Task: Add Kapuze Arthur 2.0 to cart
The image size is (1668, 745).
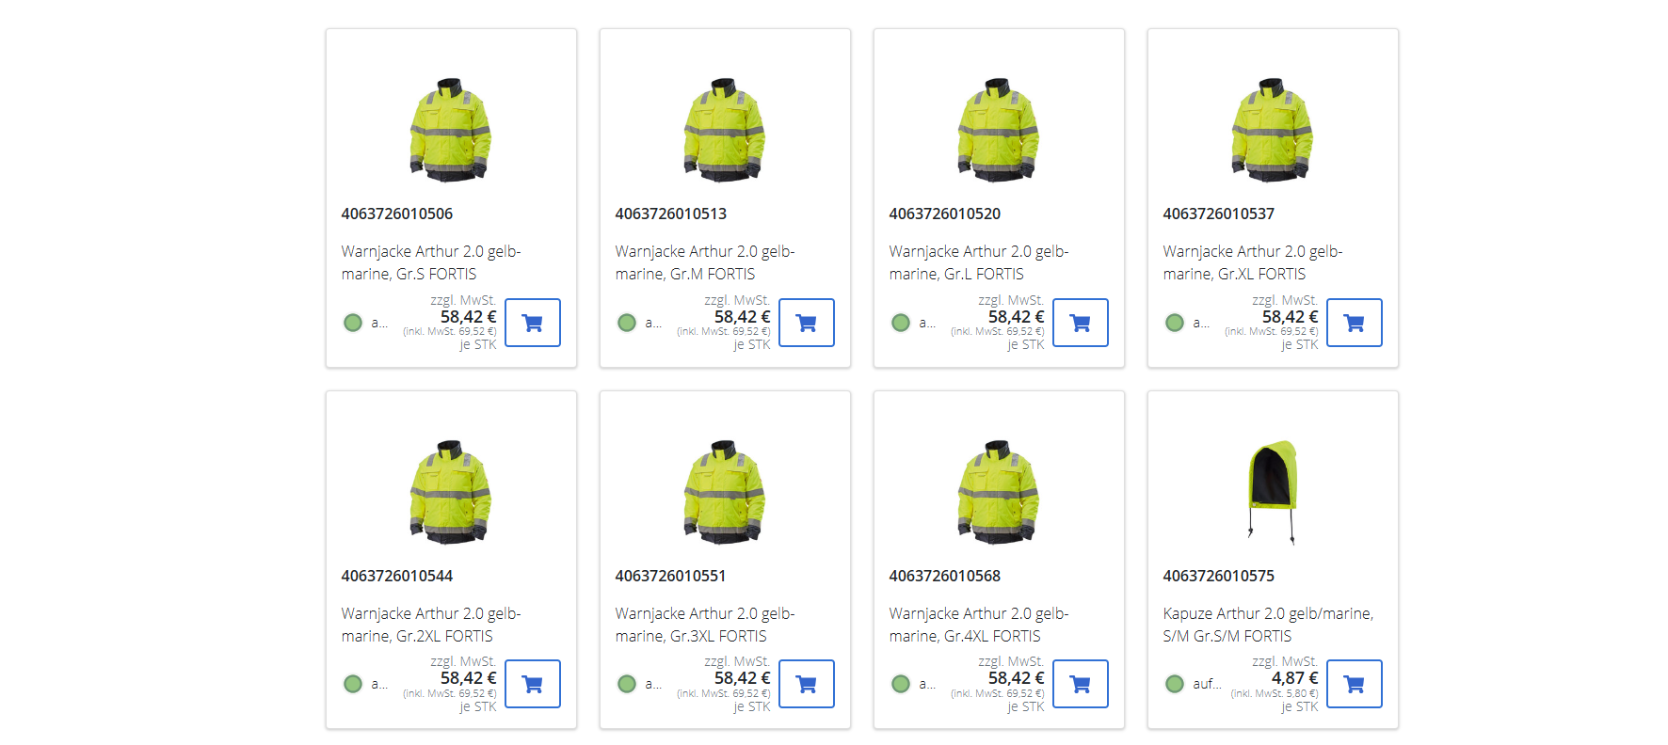Action: 1355,684
